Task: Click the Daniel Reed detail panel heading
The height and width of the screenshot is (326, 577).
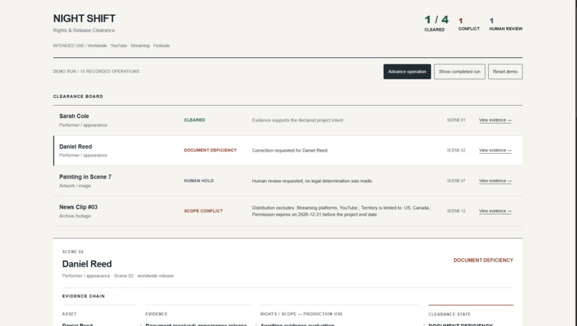Action: point(87,265)
